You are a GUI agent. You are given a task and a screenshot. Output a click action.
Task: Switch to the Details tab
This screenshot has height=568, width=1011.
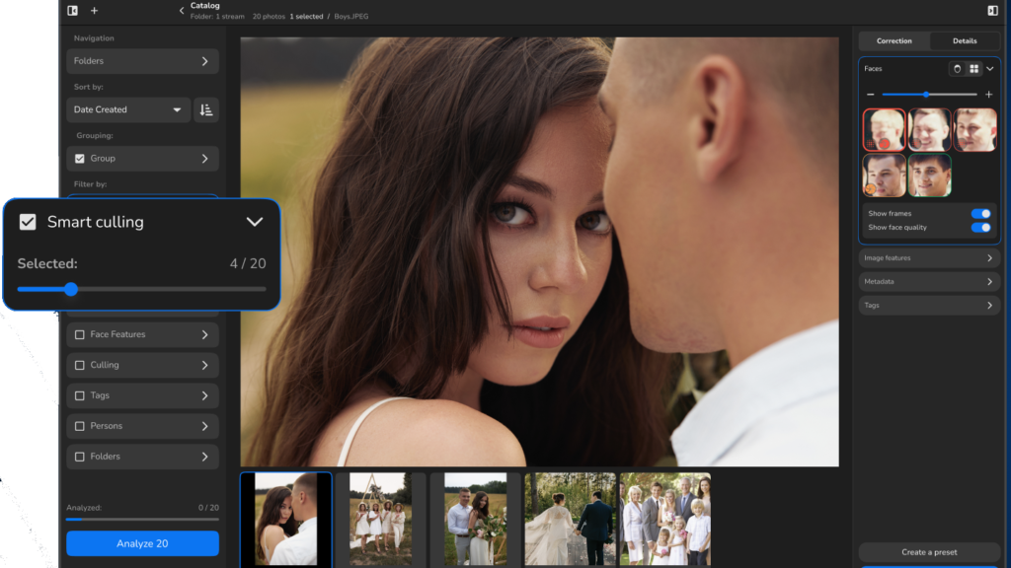pyautogui.click(x=964, y=40)
